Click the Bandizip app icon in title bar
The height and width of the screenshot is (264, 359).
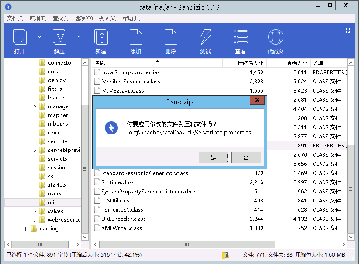[8, 7]
